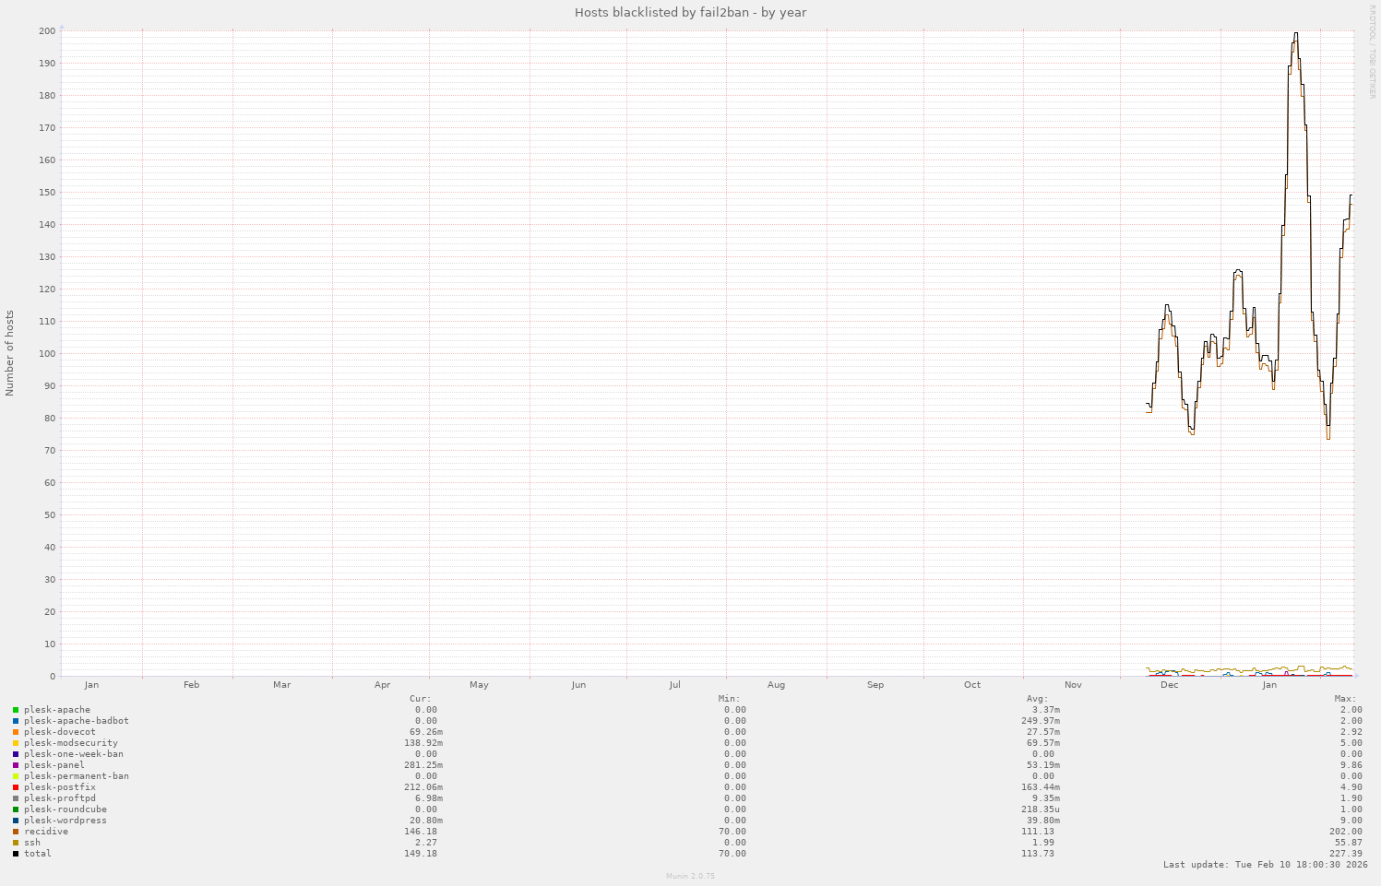Select the ssh legend color swatch
This screenshot has width=1381, height=886.
(16, 843)
